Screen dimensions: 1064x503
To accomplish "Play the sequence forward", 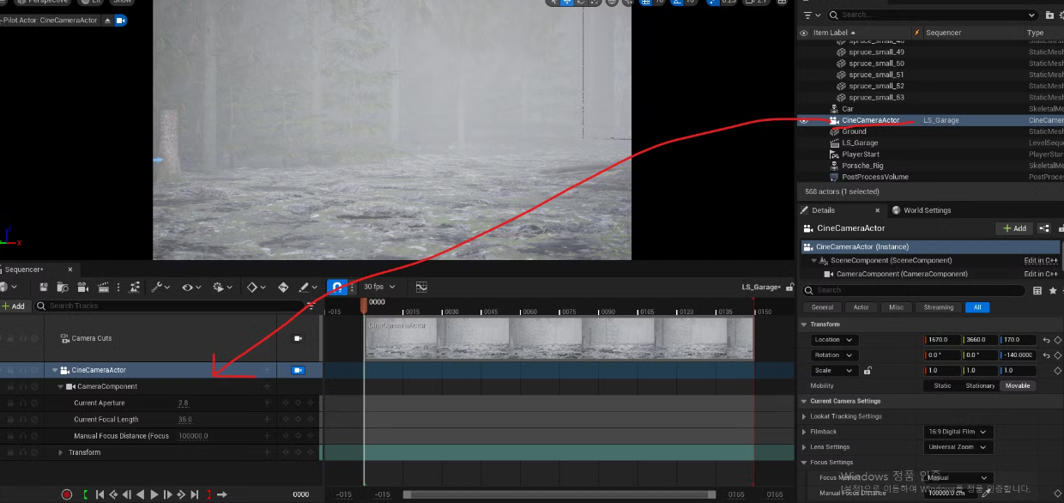I will (154, 494).
